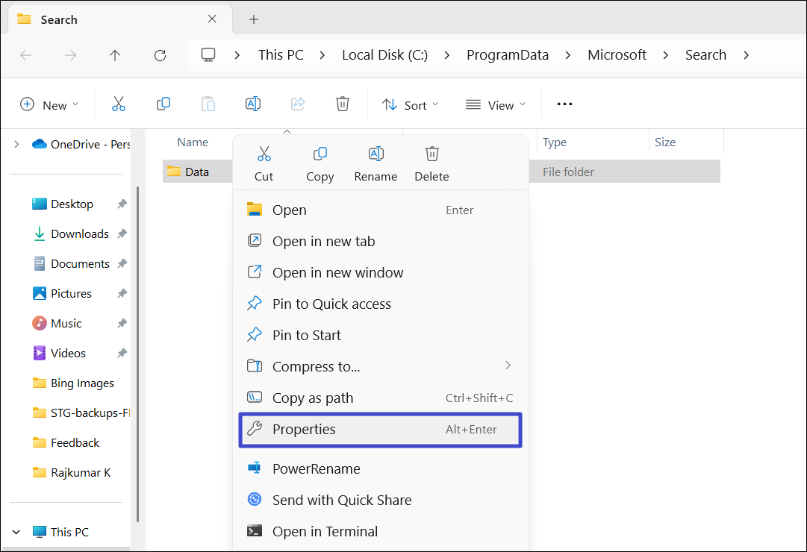Expand the OneDrive tree node
This screenshot has height=552, width=807.
[16, 144]
